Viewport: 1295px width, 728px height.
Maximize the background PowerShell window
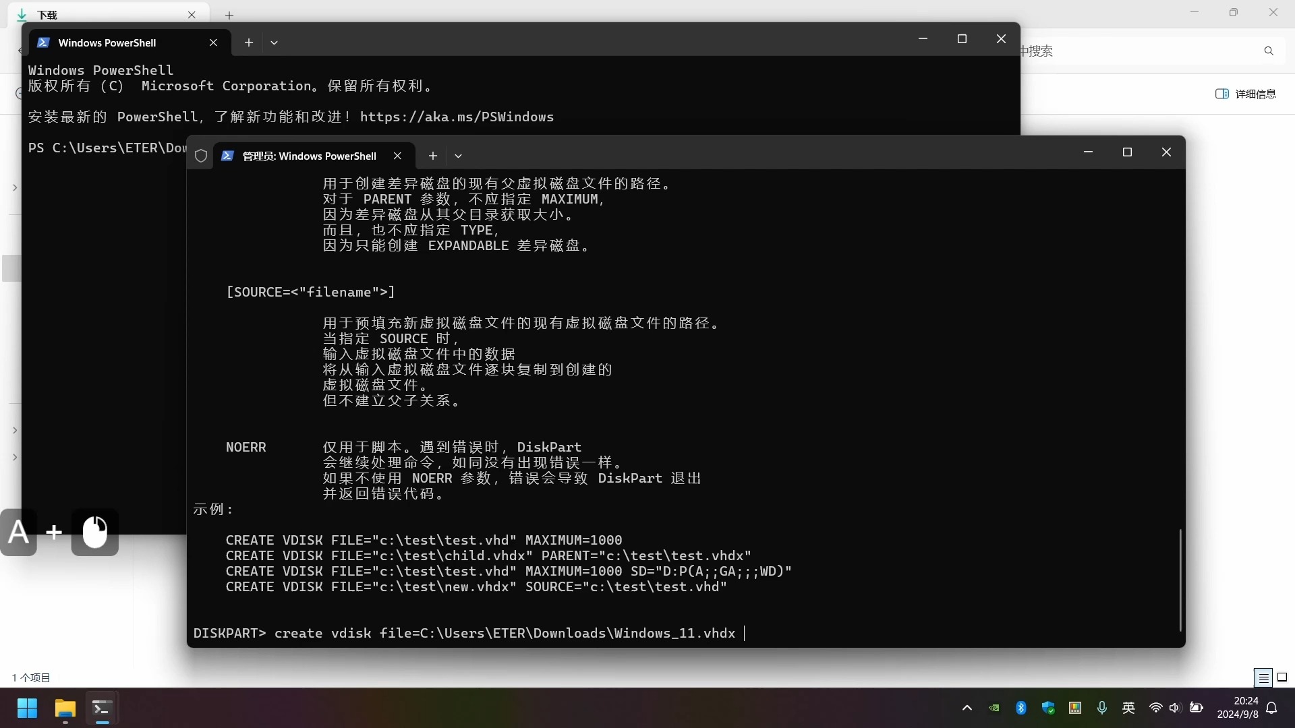point(962,39)
